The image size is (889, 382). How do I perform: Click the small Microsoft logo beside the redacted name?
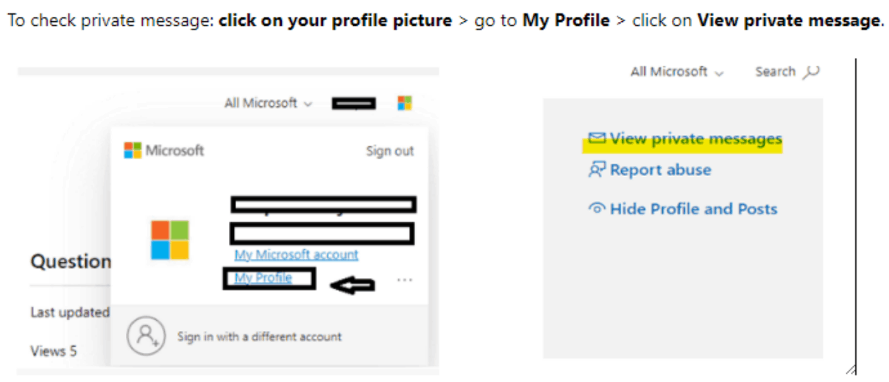coord(405,103)
